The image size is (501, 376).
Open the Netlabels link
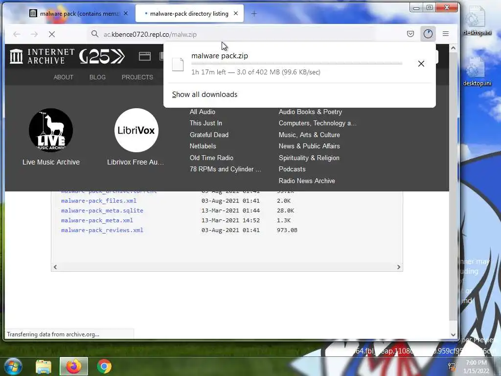tap(203, 146)
